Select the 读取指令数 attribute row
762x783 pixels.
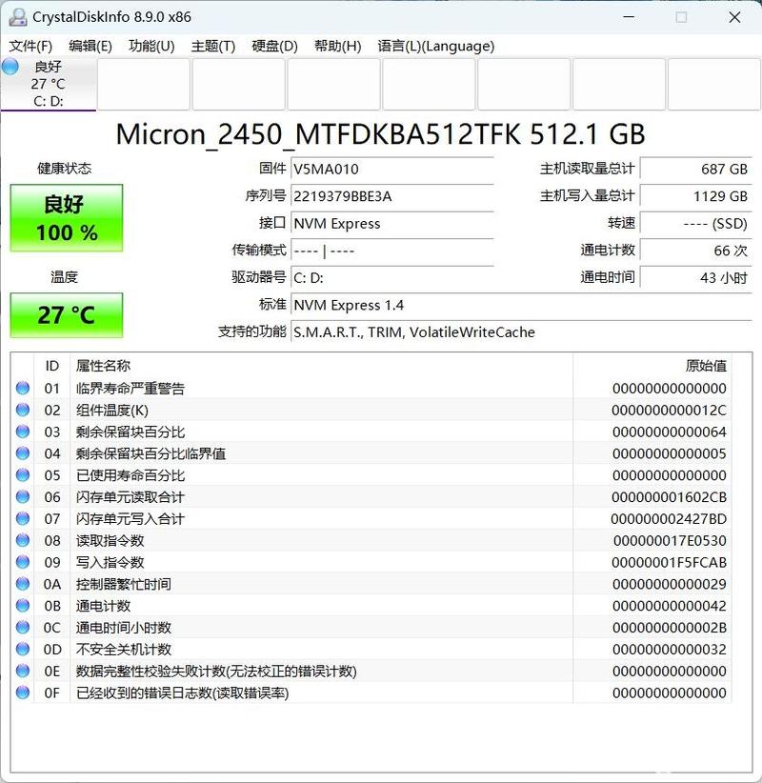[372, 540]
